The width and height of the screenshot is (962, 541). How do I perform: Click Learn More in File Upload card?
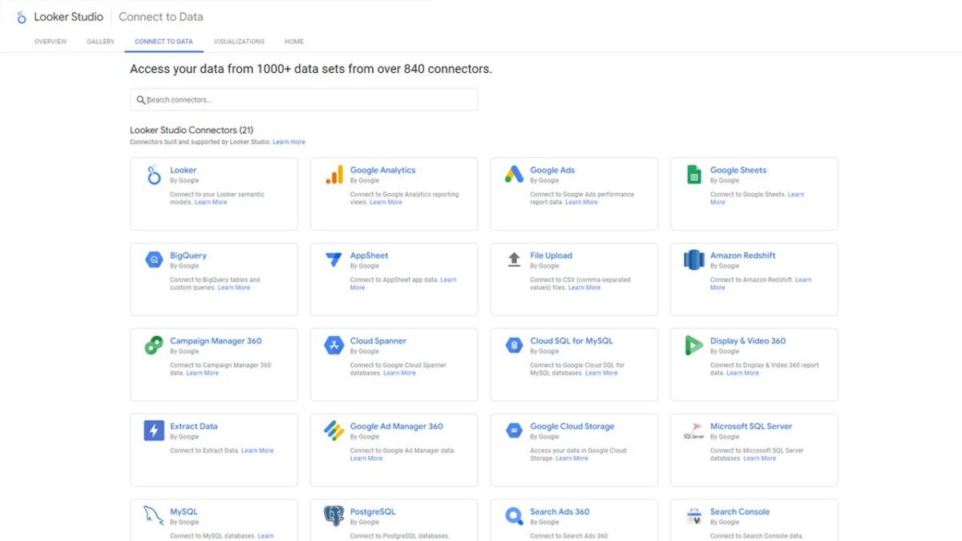click(x=584, y=287)
